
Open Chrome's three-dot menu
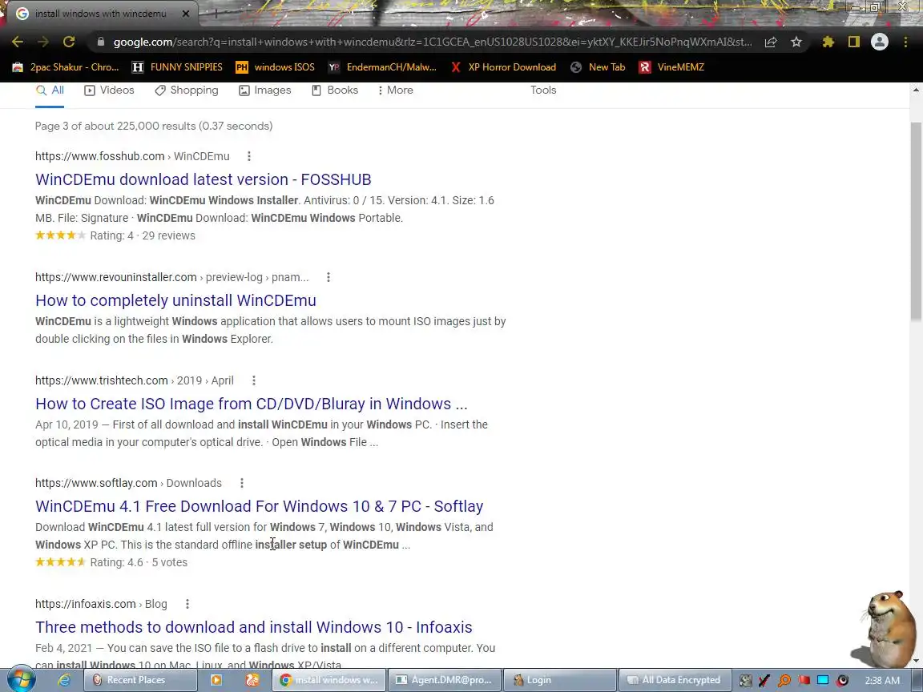click(x=905, y=42)
